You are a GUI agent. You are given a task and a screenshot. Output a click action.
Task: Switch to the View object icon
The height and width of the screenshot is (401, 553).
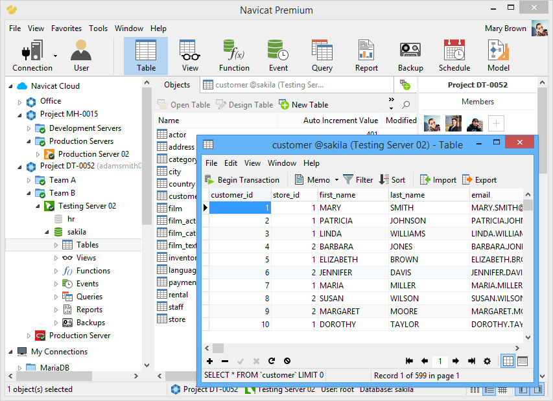[x=190, y=56]
